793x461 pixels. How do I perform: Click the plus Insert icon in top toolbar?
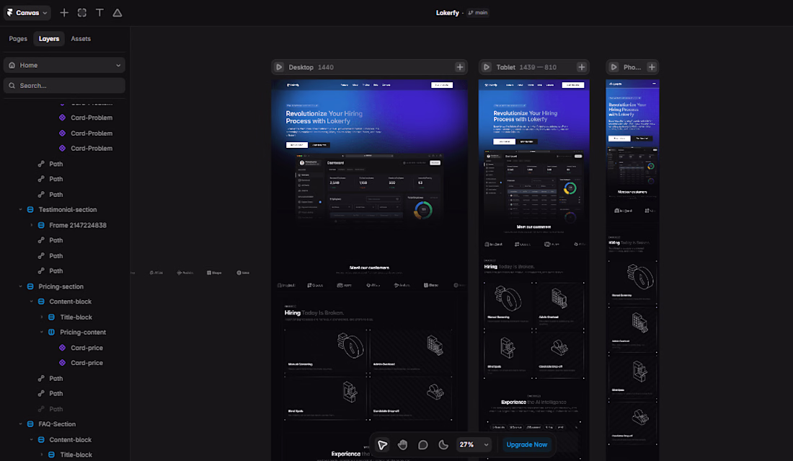coord(64,13)
